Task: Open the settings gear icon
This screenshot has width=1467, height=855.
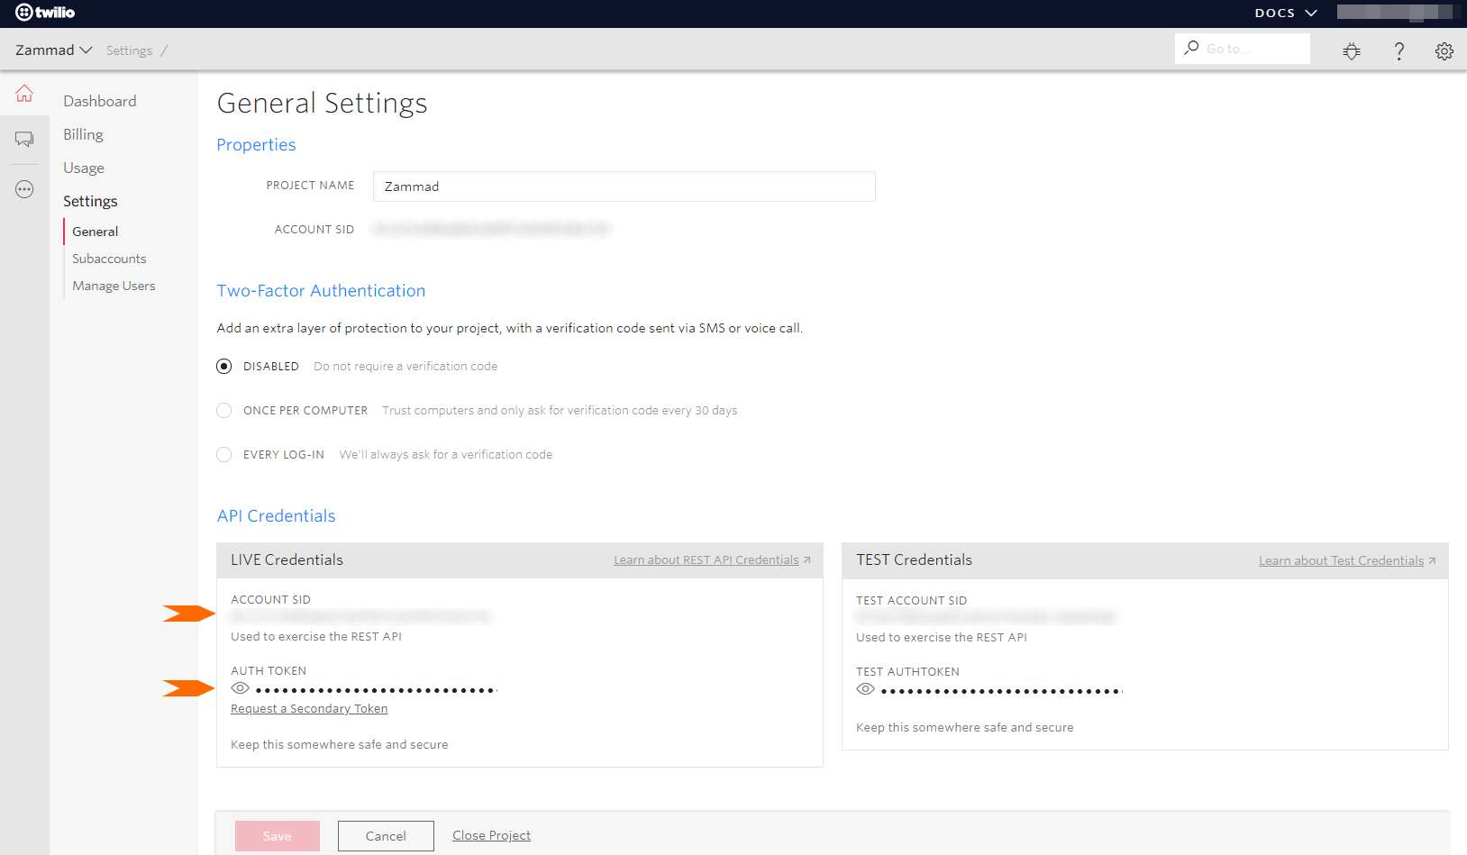Action: coord(1444,50)
